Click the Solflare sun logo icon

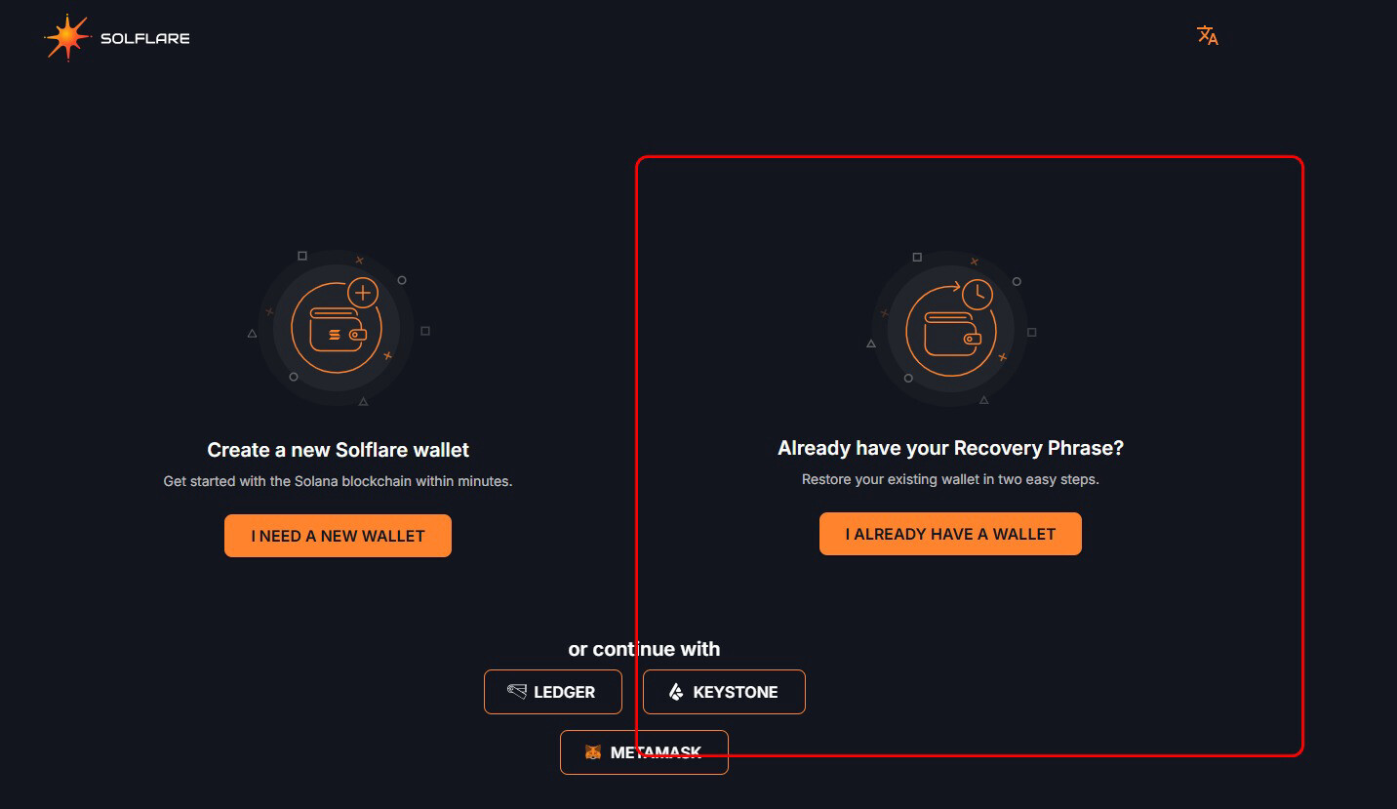67,38
